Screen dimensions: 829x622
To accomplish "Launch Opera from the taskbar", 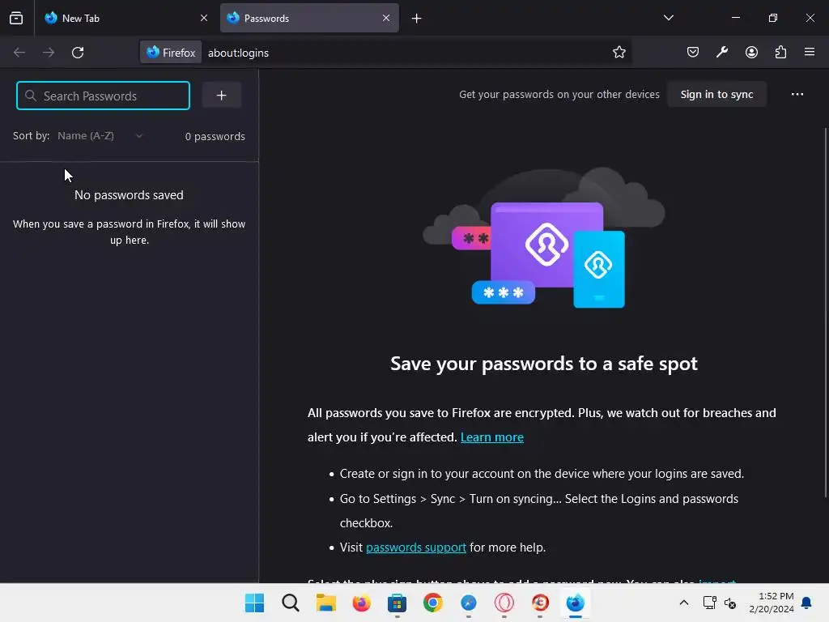I will 504,603.
